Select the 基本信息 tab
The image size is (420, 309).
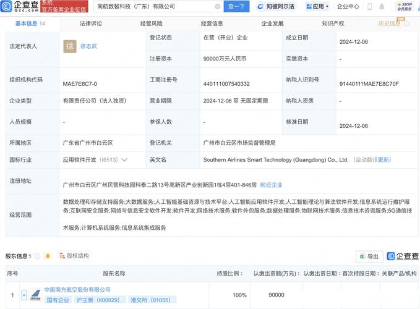[30, 23]
